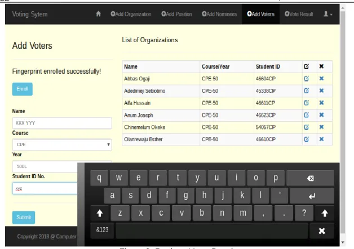Screen dimensions: 354x249
Task: Tap the question mark key
Action: 304,213
